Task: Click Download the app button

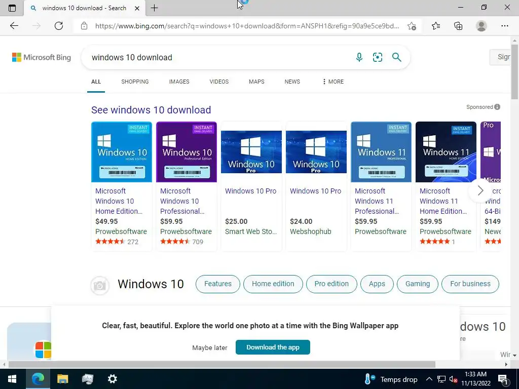Action: 273,347
